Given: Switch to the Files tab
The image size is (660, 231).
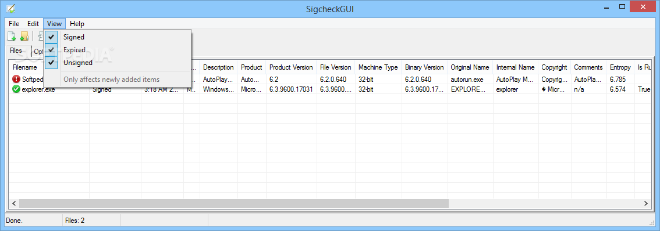Looking at the screenshot, I should coord(16,50).
